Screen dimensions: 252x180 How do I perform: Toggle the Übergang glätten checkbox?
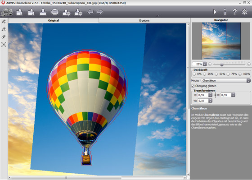tap(193, 86)
